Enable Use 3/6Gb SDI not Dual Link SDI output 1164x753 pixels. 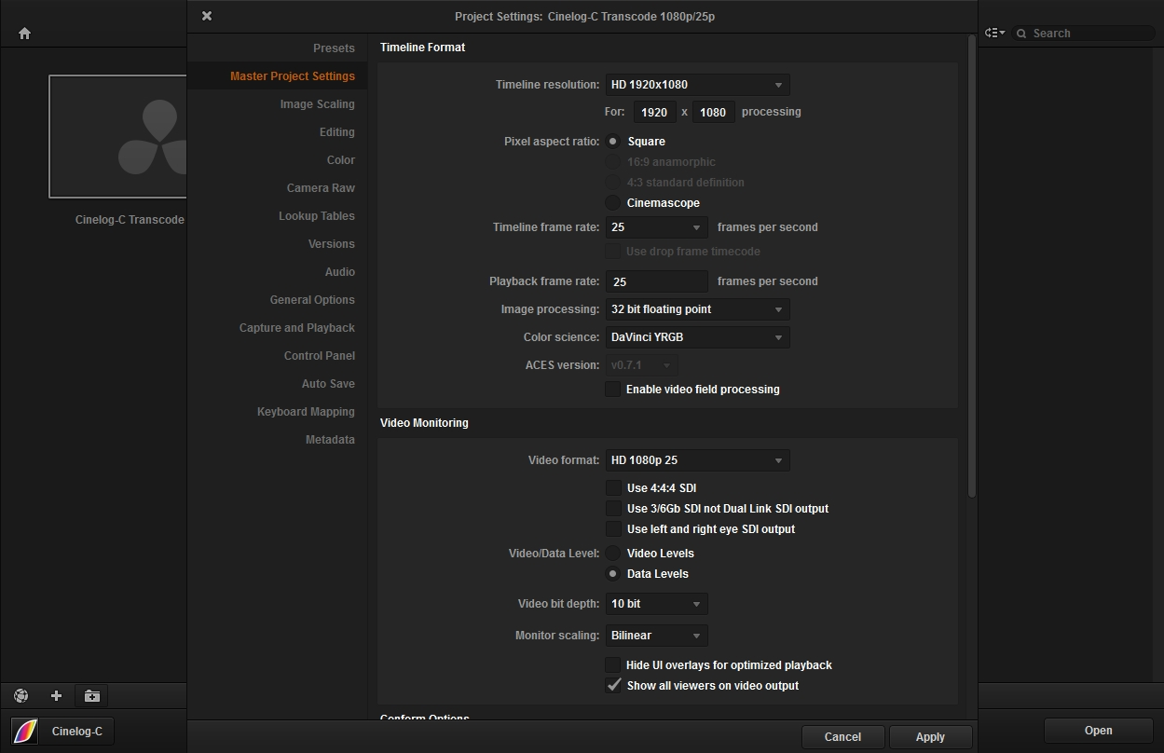click(612, 509)
